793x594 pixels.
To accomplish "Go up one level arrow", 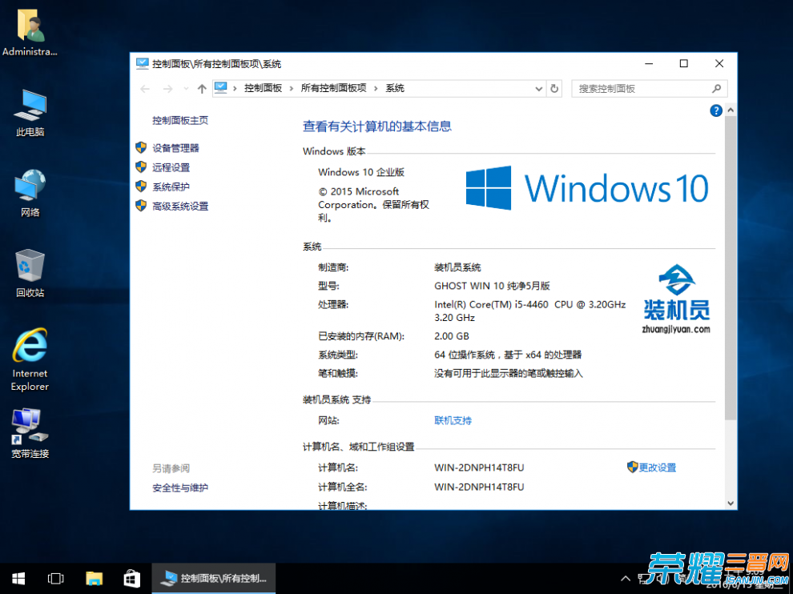I will tap(202, 89).
